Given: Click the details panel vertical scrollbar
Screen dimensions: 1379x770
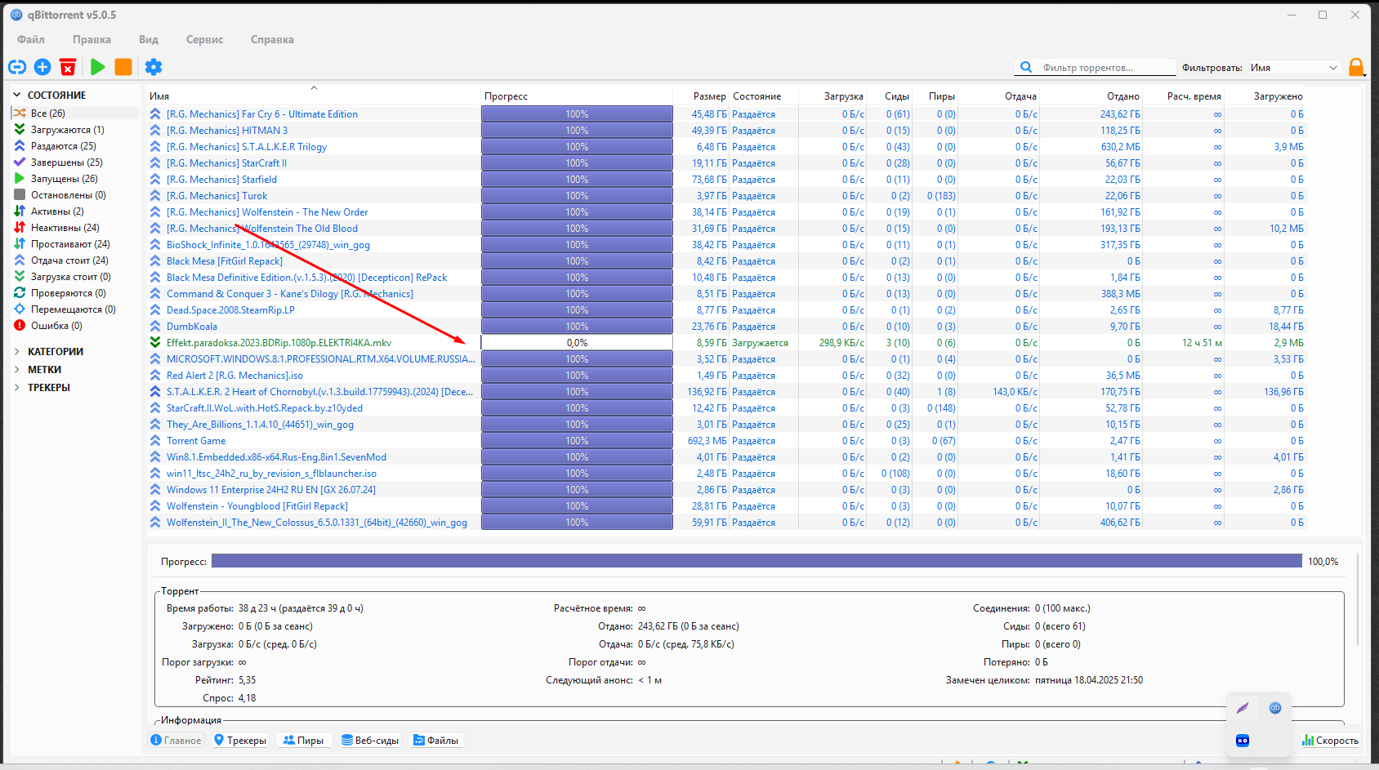Looking at the screenshot, I should click(x=1358, y=601).
